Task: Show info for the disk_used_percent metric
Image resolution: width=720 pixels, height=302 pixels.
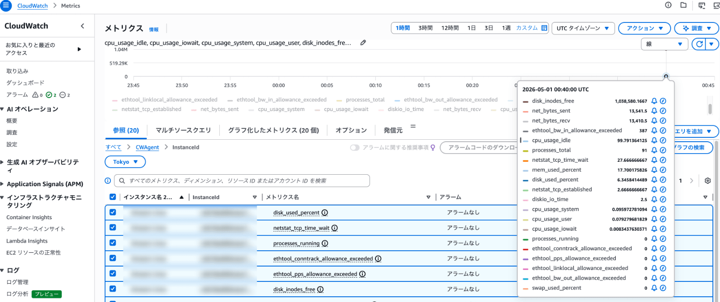Action: [324, 213]
